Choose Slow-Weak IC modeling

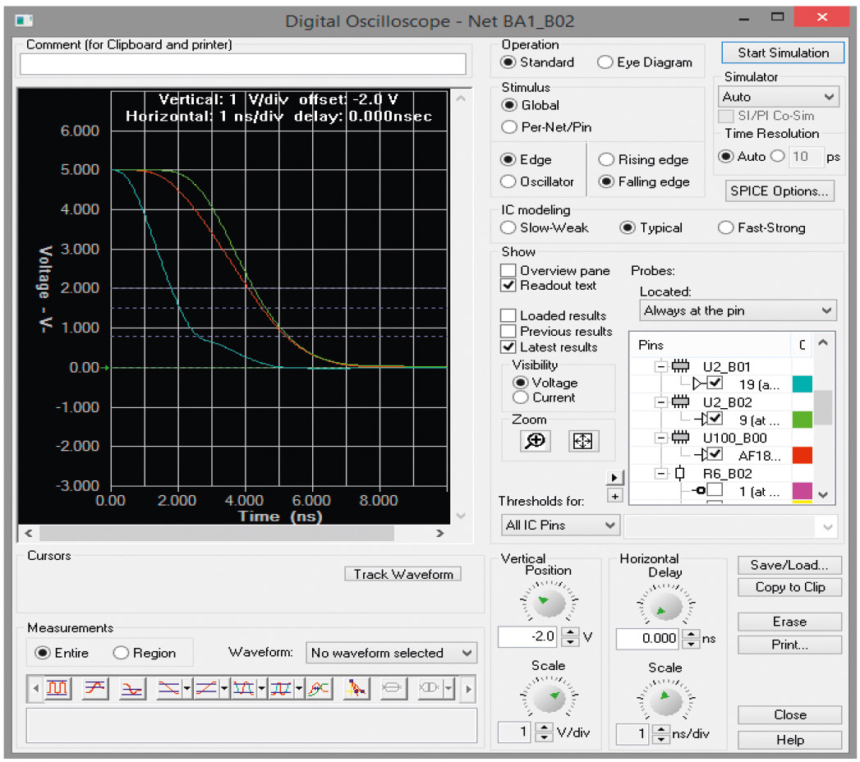(508, 227)
